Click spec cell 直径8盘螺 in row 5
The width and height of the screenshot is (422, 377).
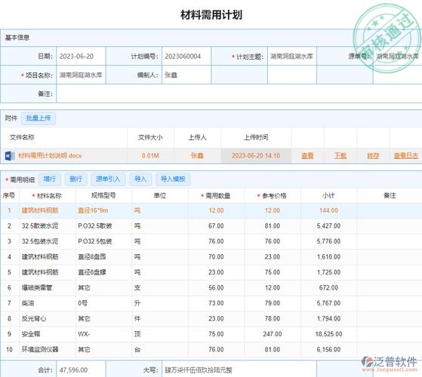[x=92, y=272]
